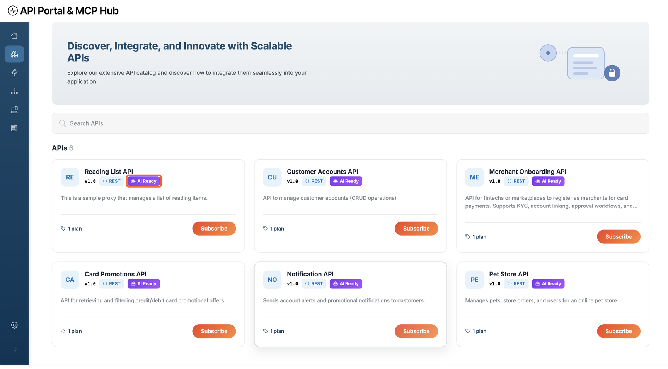Click the PE avatar tile
The width and height of the screenshot is (668, 369).
coord(474,280)
